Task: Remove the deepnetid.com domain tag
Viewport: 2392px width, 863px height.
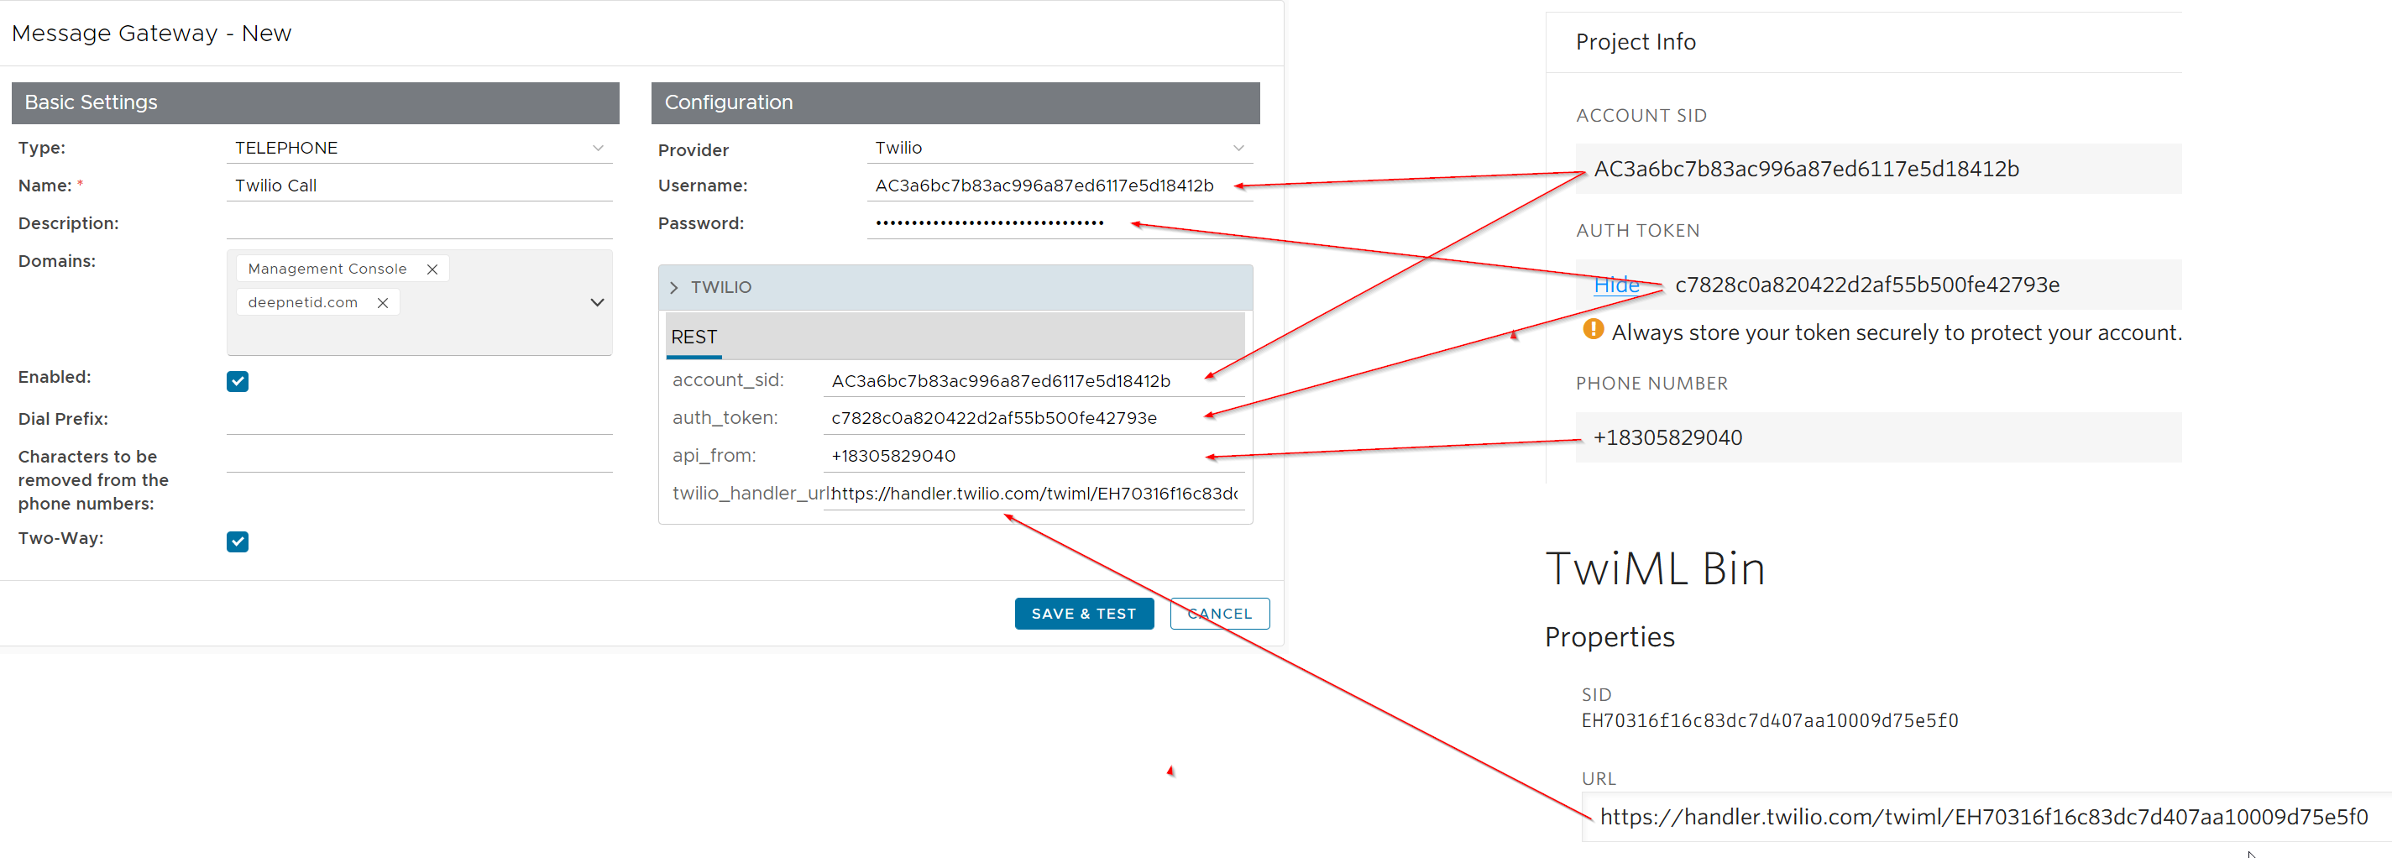Action: (x=383, y=303)
